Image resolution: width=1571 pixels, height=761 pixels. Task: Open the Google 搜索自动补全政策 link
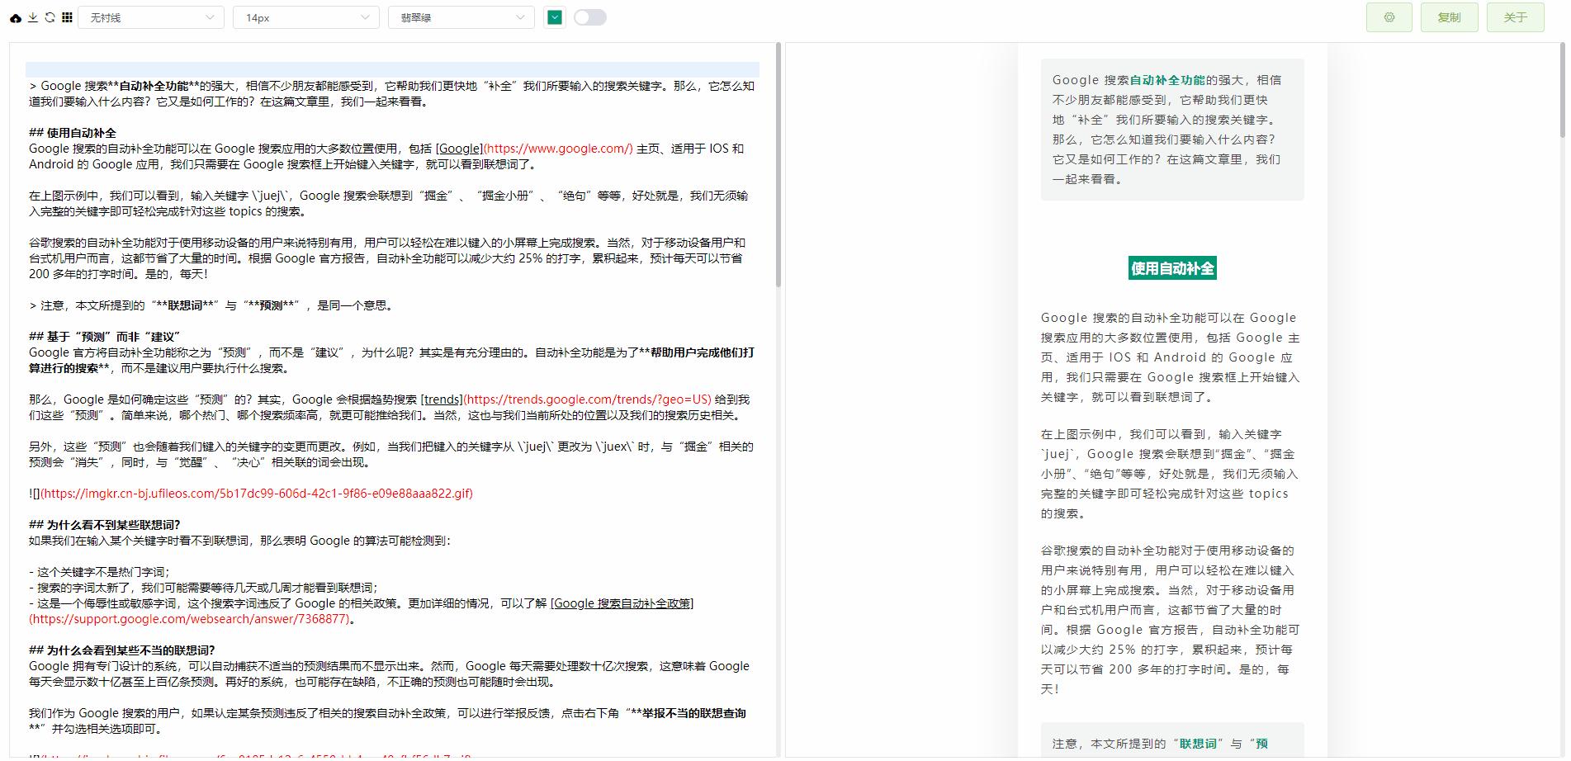point(623,603)
